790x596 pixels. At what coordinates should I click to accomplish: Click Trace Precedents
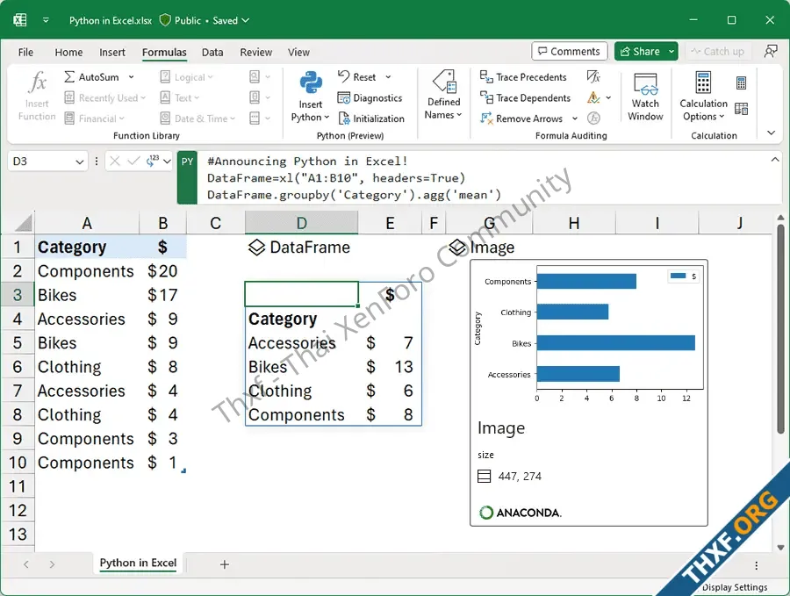pyautogui.click(x=523, y=77)
